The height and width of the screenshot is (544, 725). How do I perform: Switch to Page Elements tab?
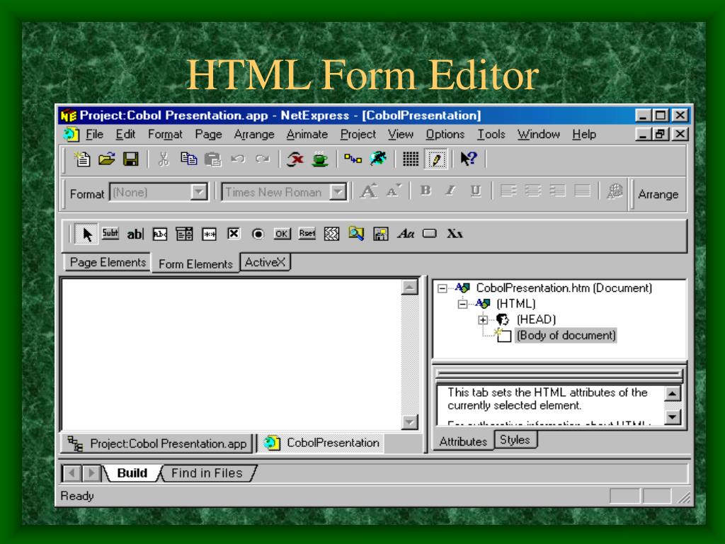[x=108, y=262]
